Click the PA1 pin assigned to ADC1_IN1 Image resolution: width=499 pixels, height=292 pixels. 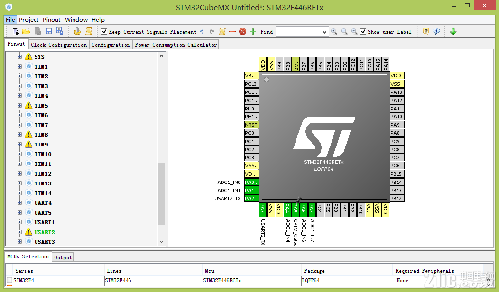pyautogui.click(x=251, y=191)
